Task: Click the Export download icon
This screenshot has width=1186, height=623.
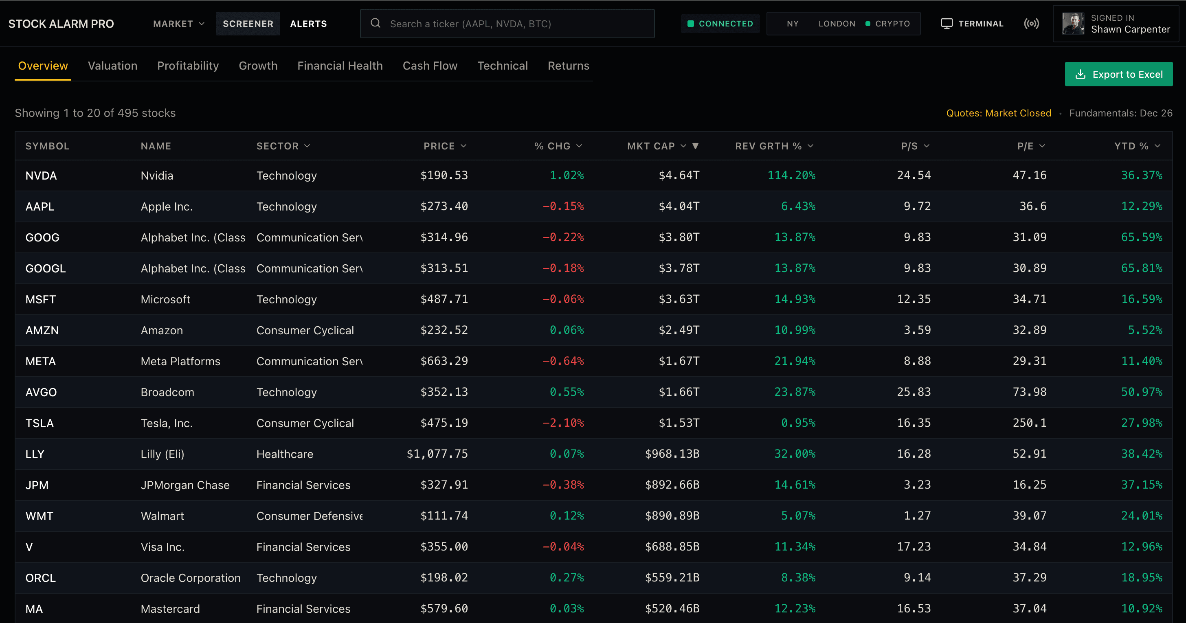Action: [1080, 74]
